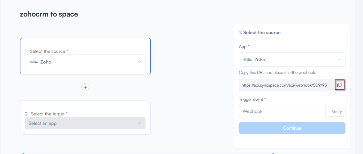
Task: Select the 'Zoho' text in the left source box
Action: [x=46, y=62]
